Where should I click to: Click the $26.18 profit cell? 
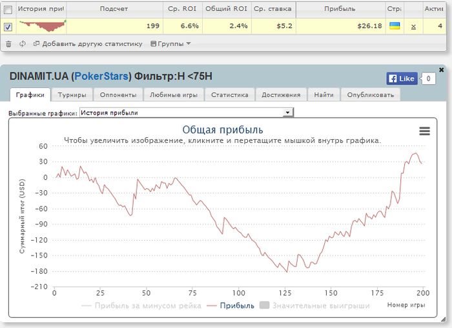click(x=340, y=27)
